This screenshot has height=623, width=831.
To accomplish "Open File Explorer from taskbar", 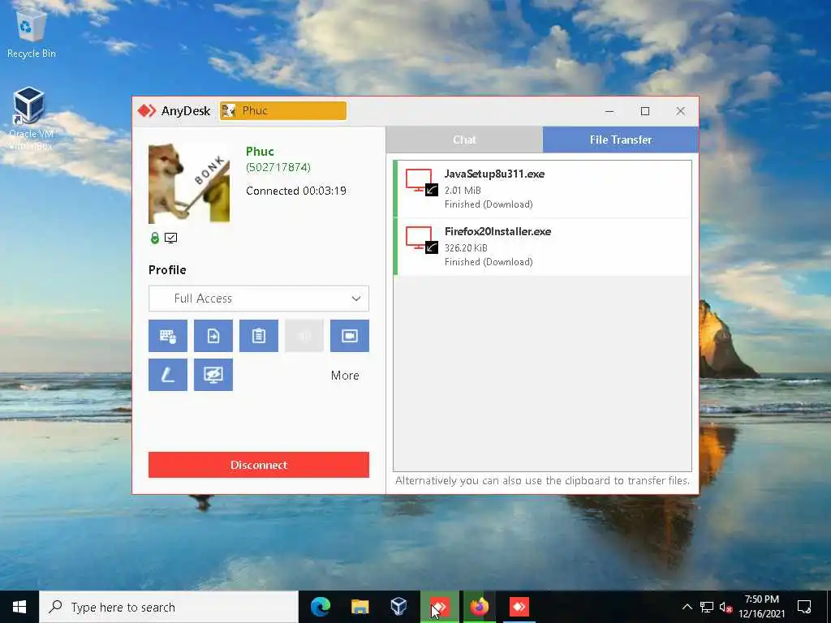I will 360,607.
